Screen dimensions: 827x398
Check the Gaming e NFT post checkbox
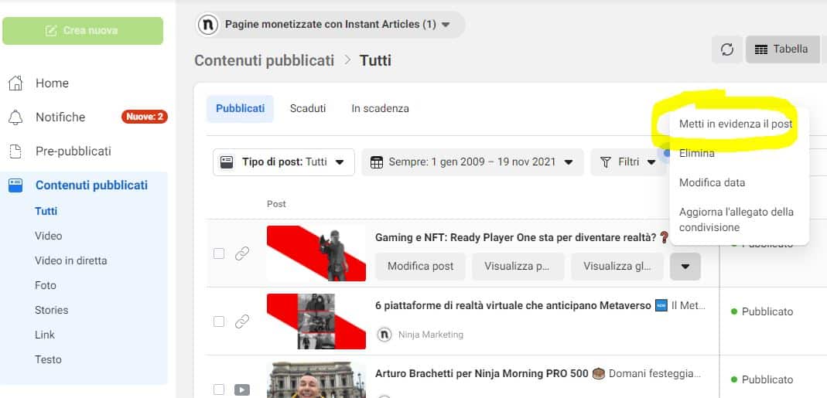click(x=219, y=253)
